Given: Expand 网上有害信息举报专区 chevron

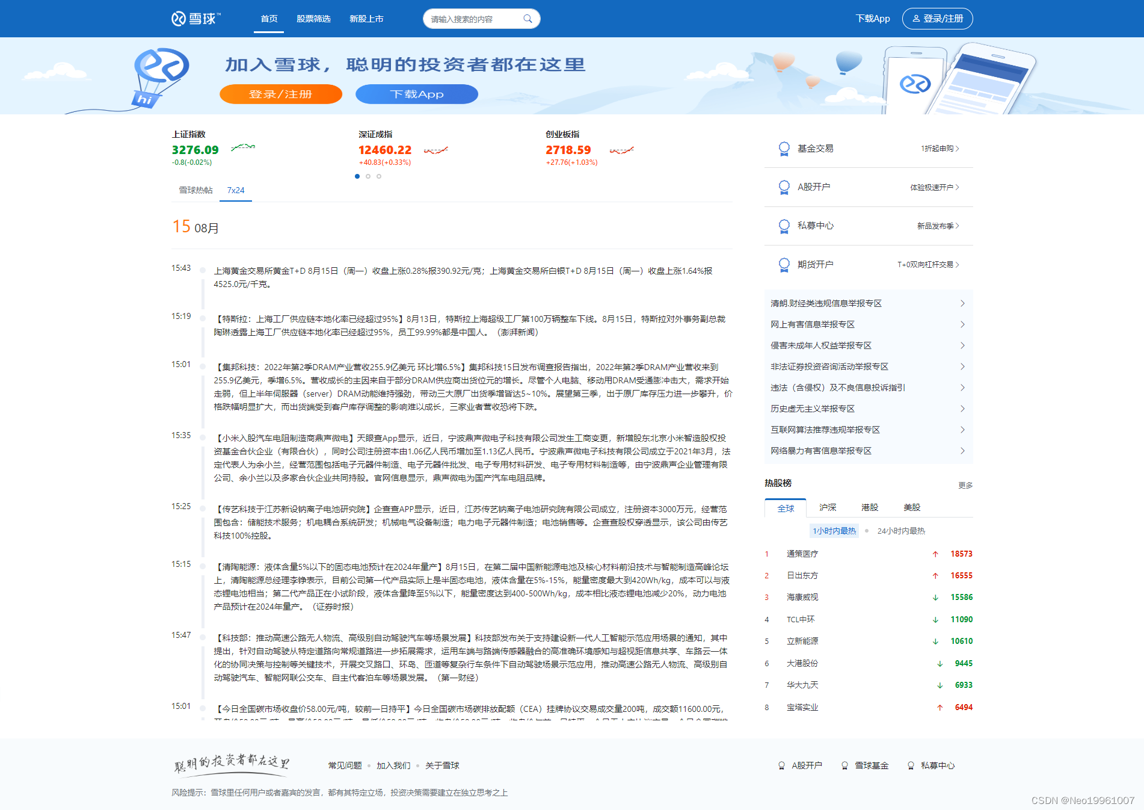Looking at the screenshot, I should pyautogui.click(x=962, y=324).
